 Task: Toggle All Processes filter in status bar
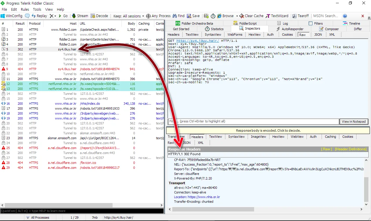click(x=38, y=218)
